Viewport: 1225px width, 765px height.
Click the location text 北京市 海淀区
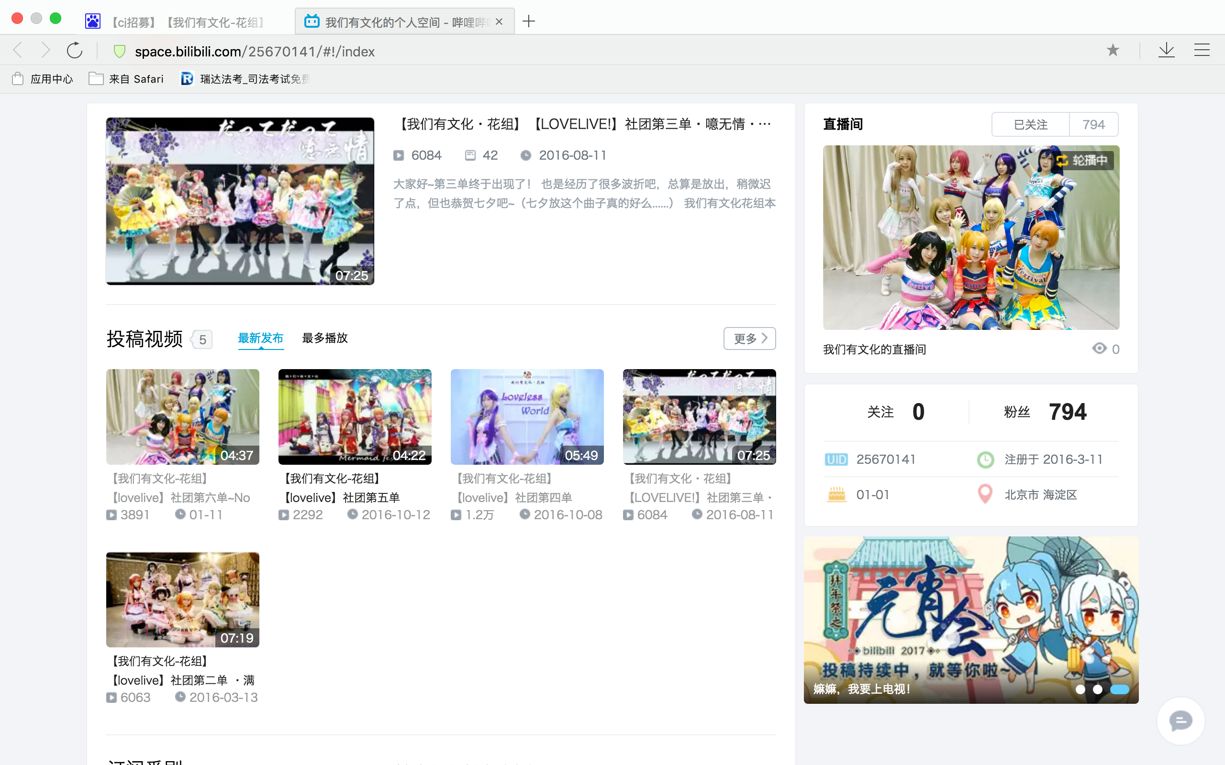(x=1041, y=495)
